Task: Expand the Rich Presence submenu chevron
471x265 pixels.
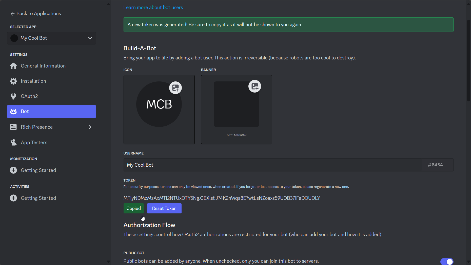Action: [90, 127]
